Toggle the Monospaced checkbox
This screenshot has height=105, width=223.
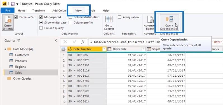pyautogui.click(x=41, y=17)
